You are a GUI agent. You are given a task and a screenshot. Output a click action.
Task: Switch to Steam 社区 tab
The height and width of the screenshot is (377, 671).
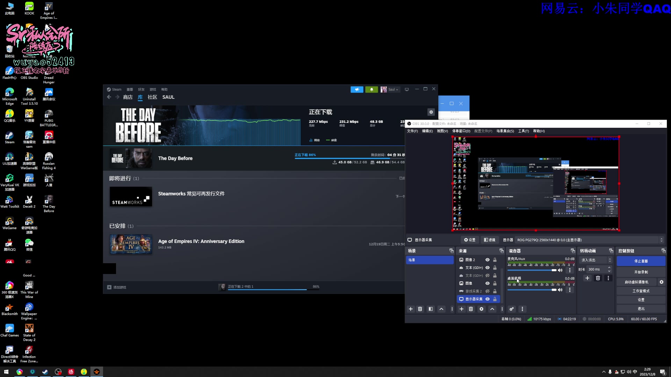pos(152,97)
